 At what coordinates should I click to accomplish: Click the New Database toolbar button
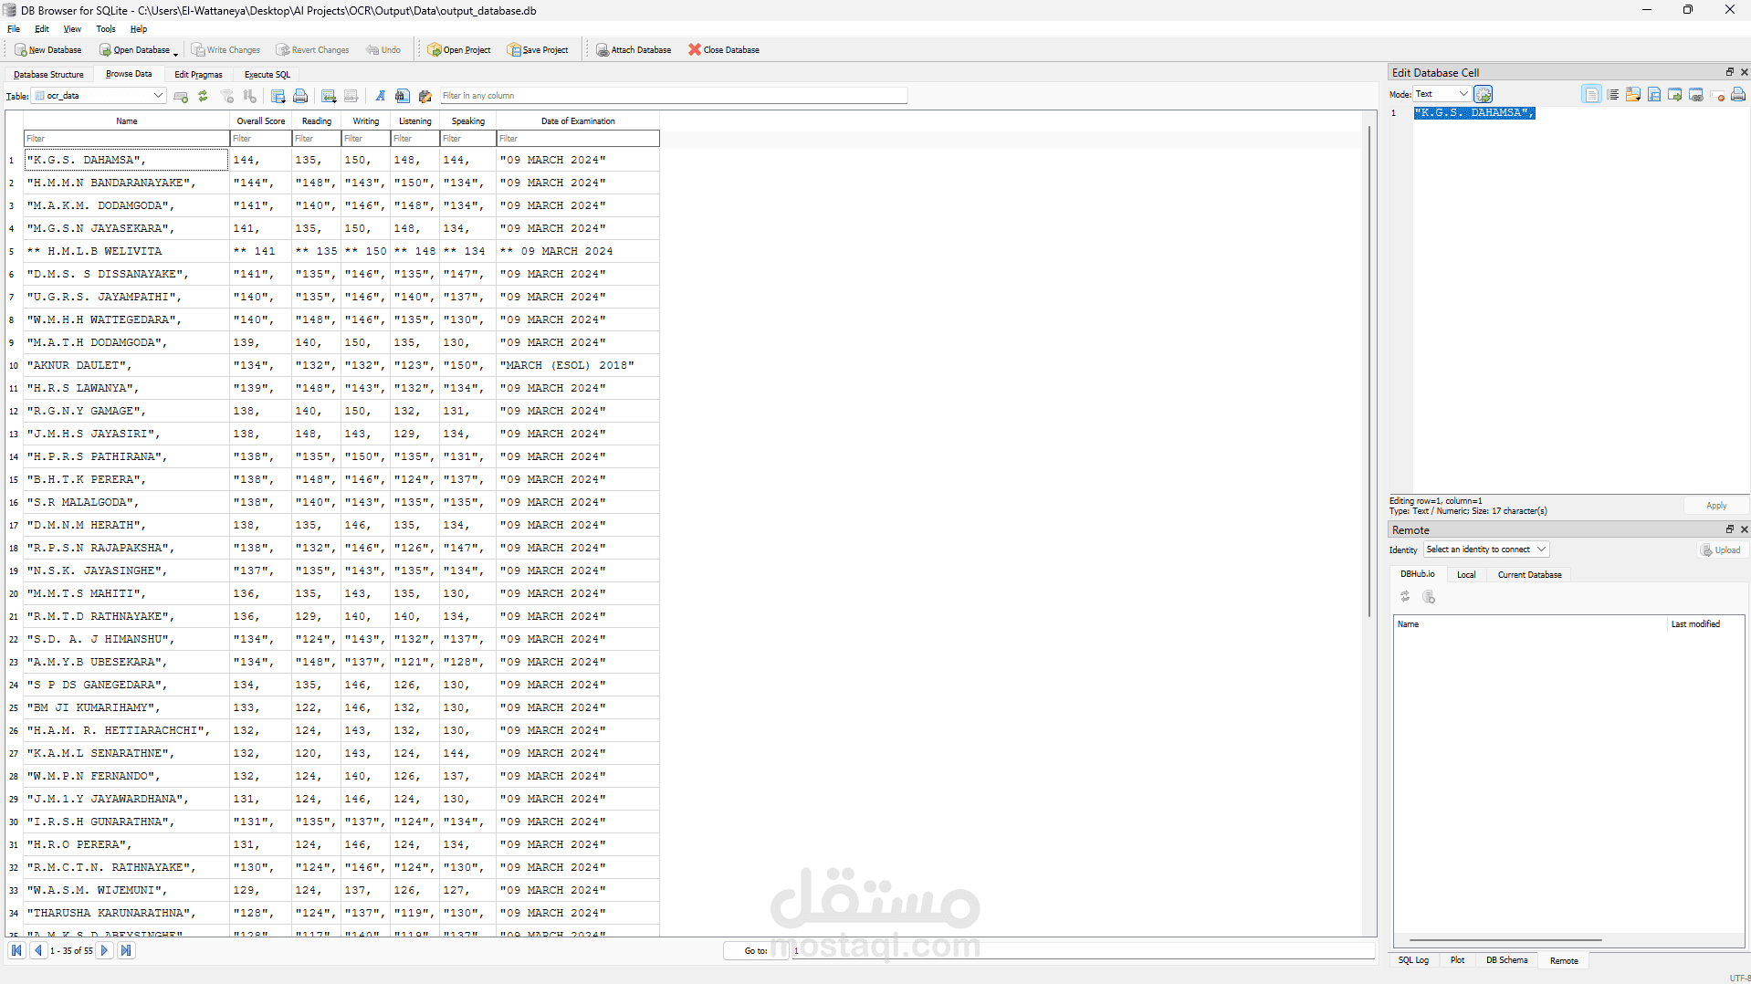tap(48, 50)
